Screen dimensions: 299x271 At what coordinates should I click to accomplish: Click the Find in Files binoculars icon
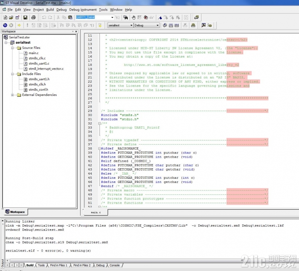pos(125,18)
